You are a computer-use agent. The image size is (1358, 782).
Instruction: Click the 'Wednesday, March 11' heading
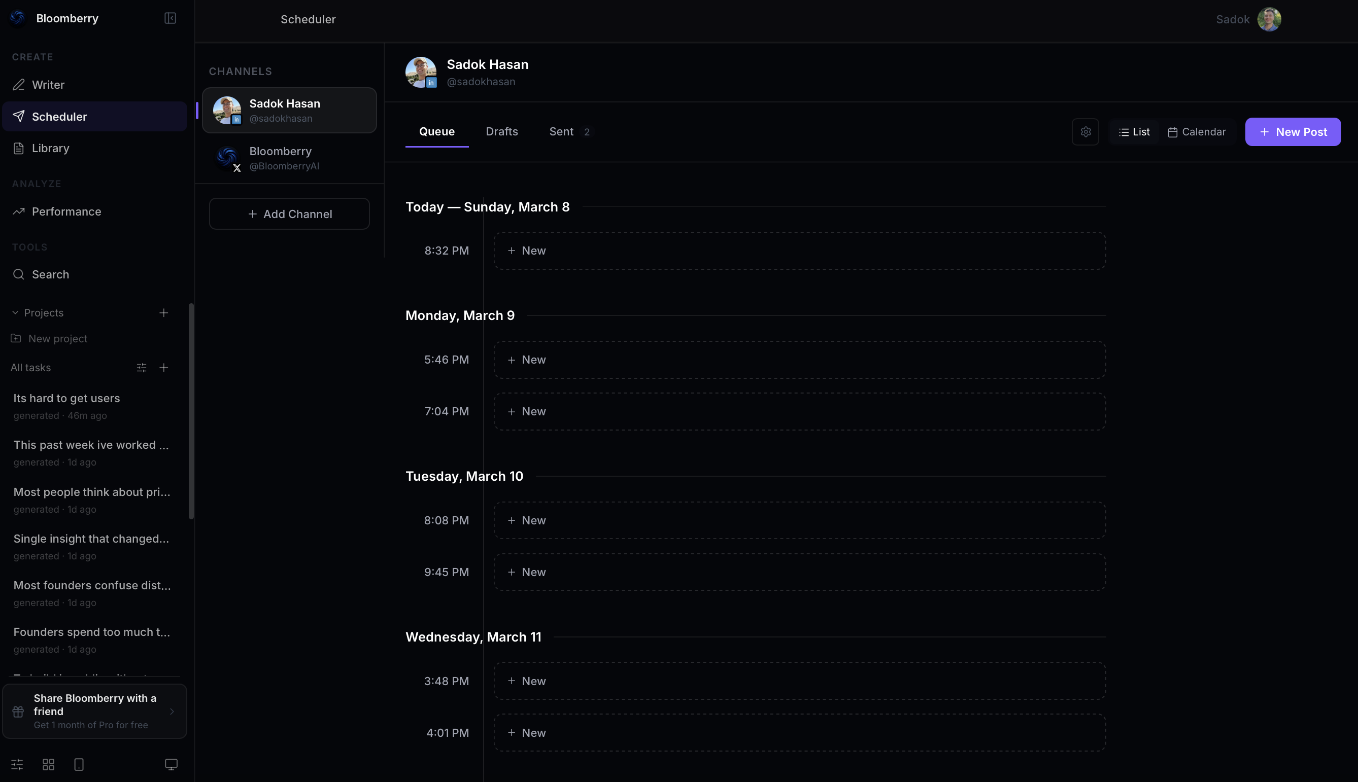pyautogui.click(x=473, y=637)
